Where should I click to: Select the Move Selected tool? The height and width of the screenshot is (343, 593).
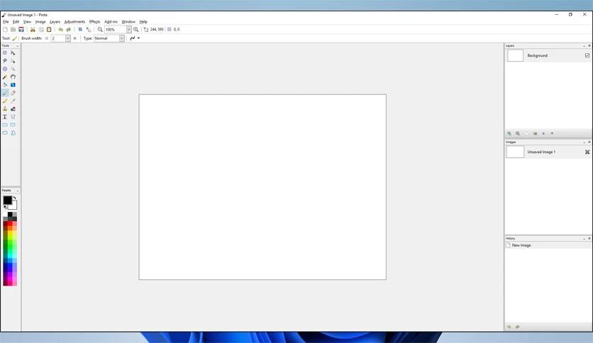[13, 53]
